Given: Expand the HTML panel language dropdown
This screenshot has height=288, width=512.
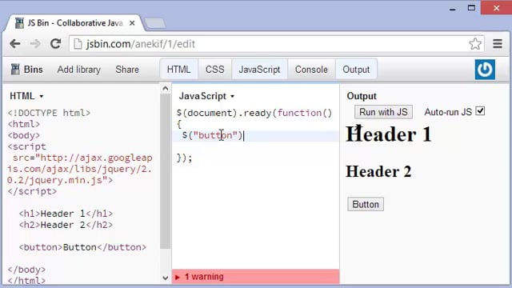Looking at the screenshot, I should click(26, 96).
